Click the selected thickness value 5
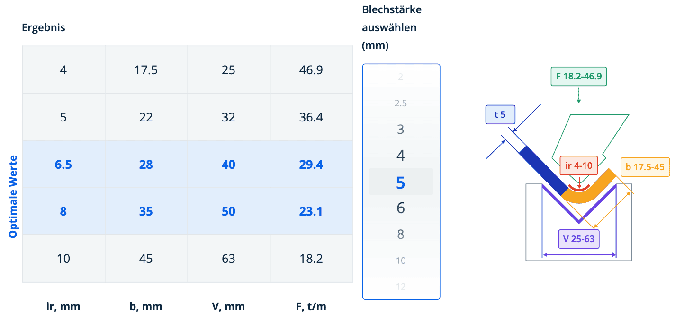The width and height of the screenshot is (675, 321). pyautogui.click(x=401, y=182)
